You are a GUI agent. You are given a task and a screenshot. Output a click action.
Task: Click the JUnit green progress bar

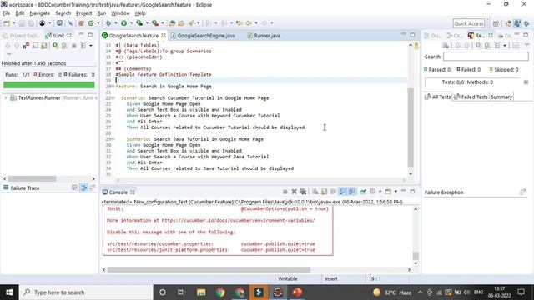pyautogui.click(x=49, y=85)
